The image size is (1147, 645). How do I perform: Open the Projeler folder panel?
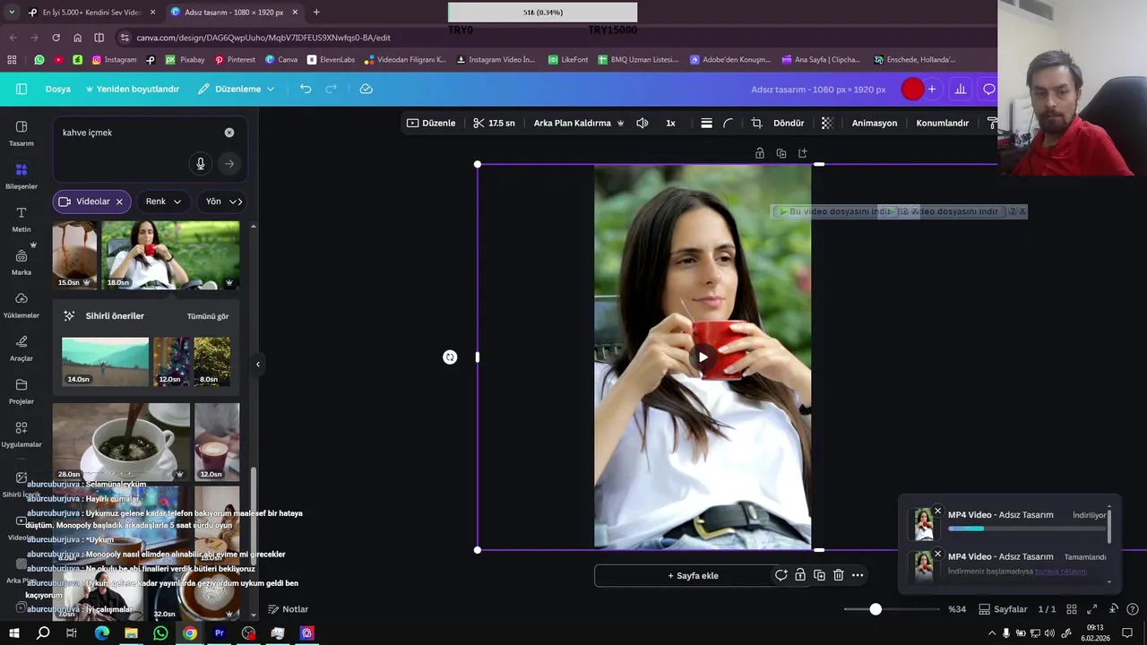point(22,391)
